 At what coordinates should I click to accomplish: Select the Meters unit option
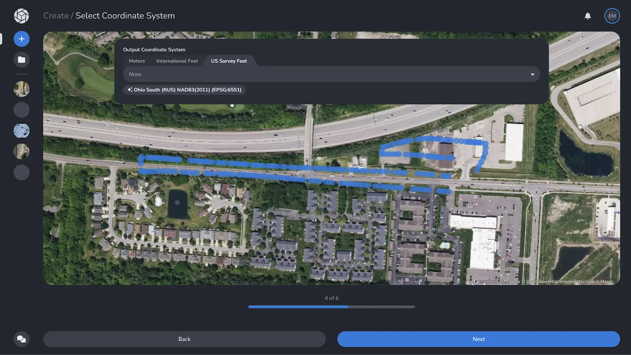pos(136,61)
